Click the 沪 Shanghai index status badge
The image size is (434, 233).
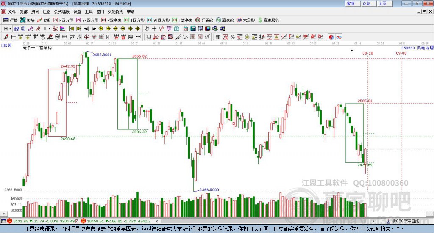[10, 221]
